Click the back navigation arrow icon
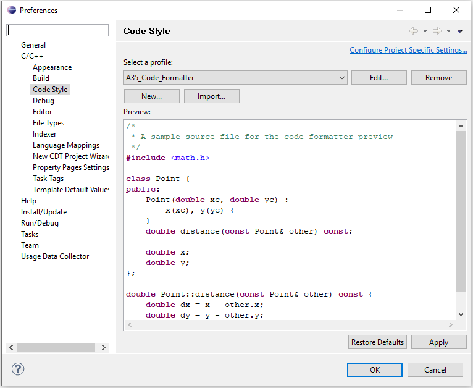The width and height of the screenshot is (473, 388). (x=414, y=31)
